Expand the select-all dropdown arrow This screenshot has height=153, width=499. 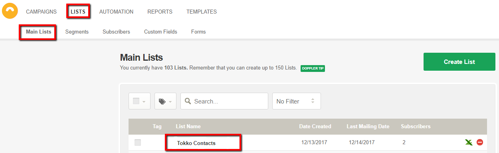[x=144, y=102]
